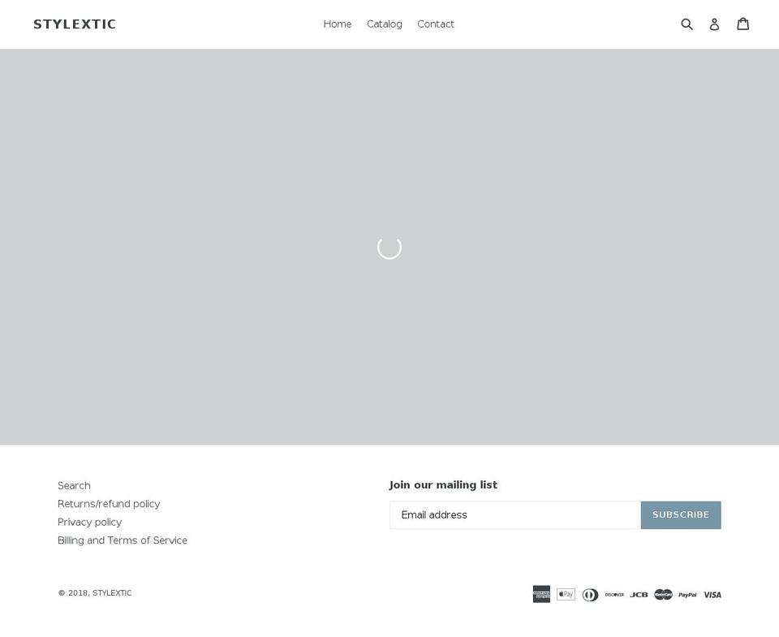Screen dimensions: 779x637
Task: Open the Catalog menu item
Action: click(x=385, y=24)
